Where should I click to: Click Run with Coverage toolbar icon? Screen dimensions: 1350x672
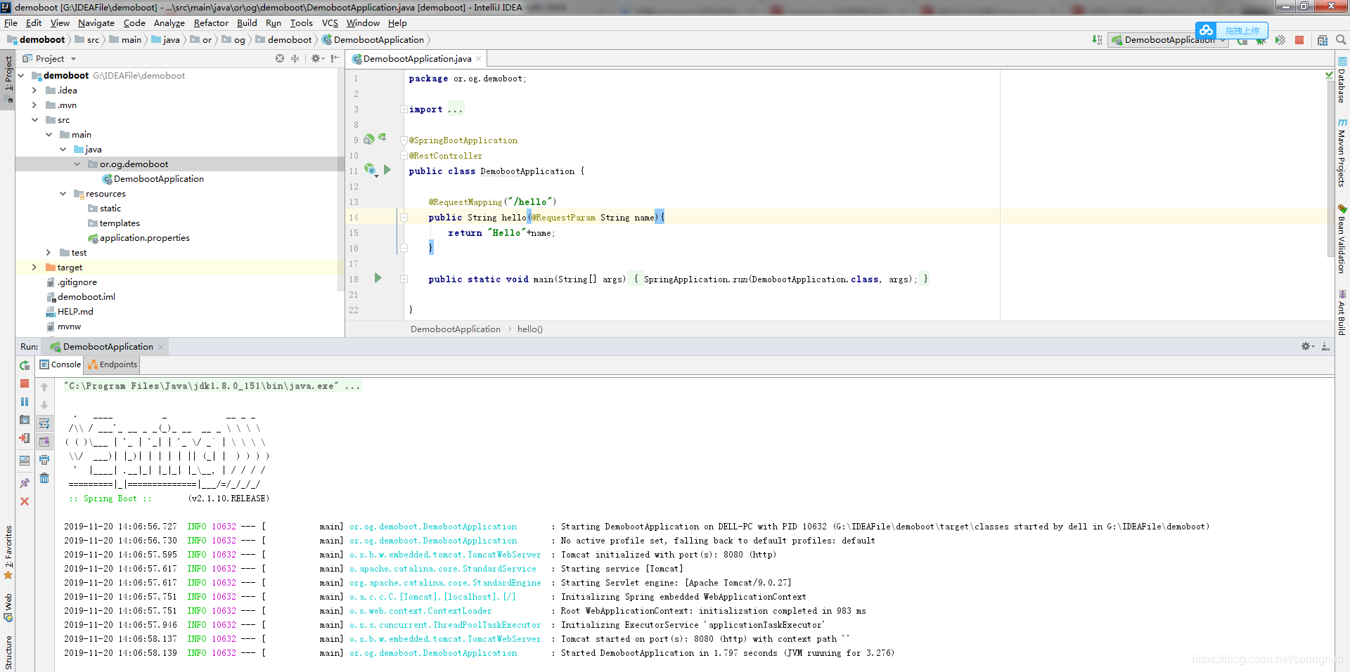click(1280, 40)
